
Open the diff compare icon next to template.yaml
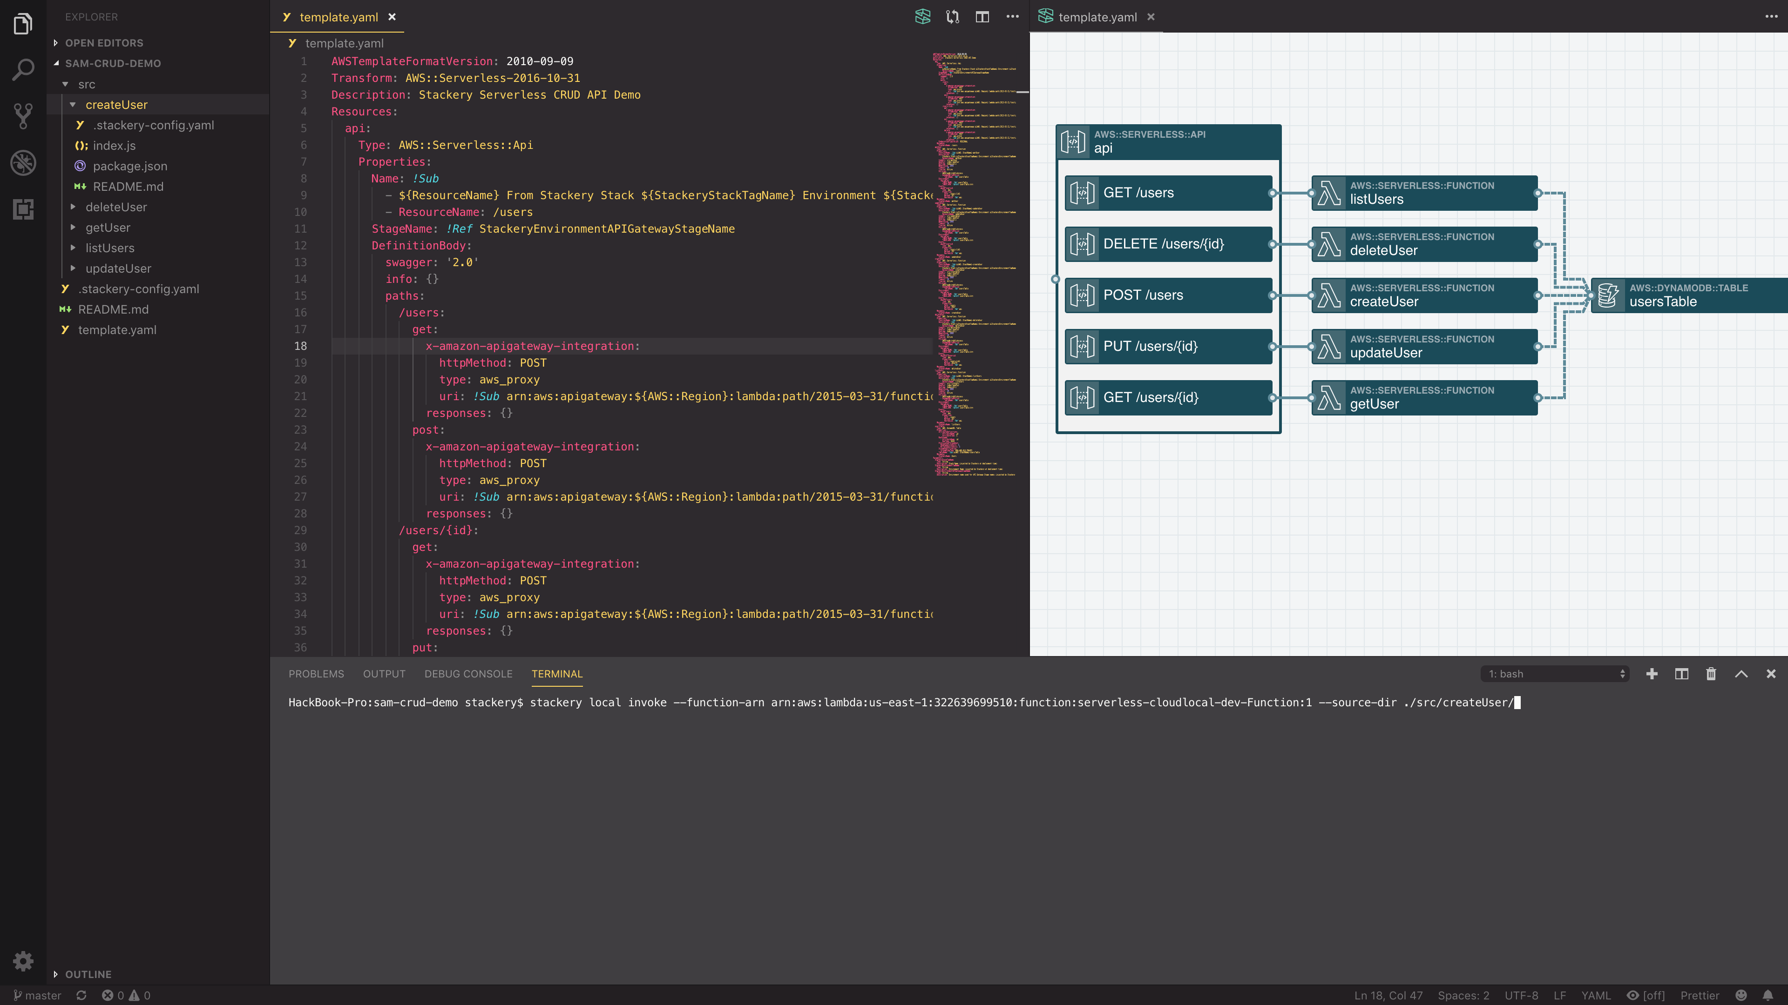(x=952, y=16)
